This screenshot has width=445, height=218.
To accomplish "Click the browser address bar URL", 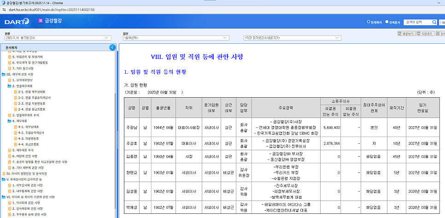I will (x=52, y=10).
